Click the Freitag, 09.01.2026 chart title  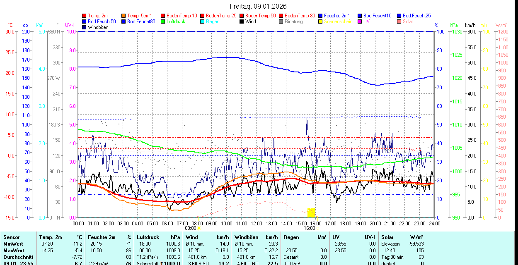click(x=259, y=6)
